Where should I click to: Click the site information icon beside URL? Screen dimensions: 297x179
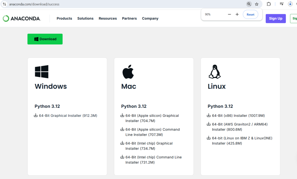click(4, 4)
